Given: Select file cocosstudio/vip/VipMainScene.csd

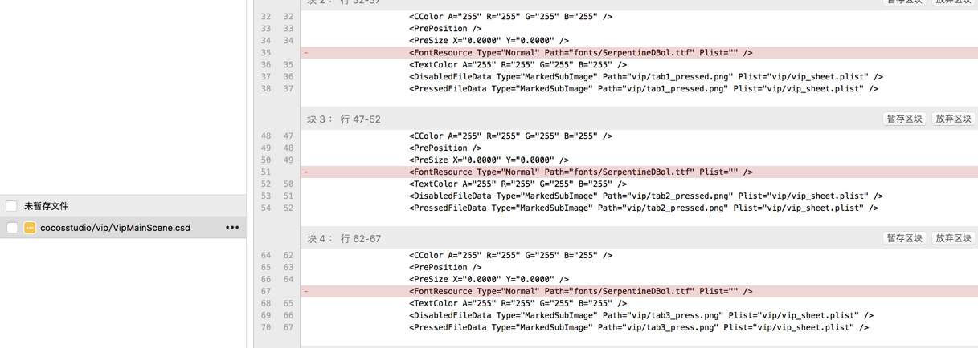Looking at the screenshot, I should 115,228.
